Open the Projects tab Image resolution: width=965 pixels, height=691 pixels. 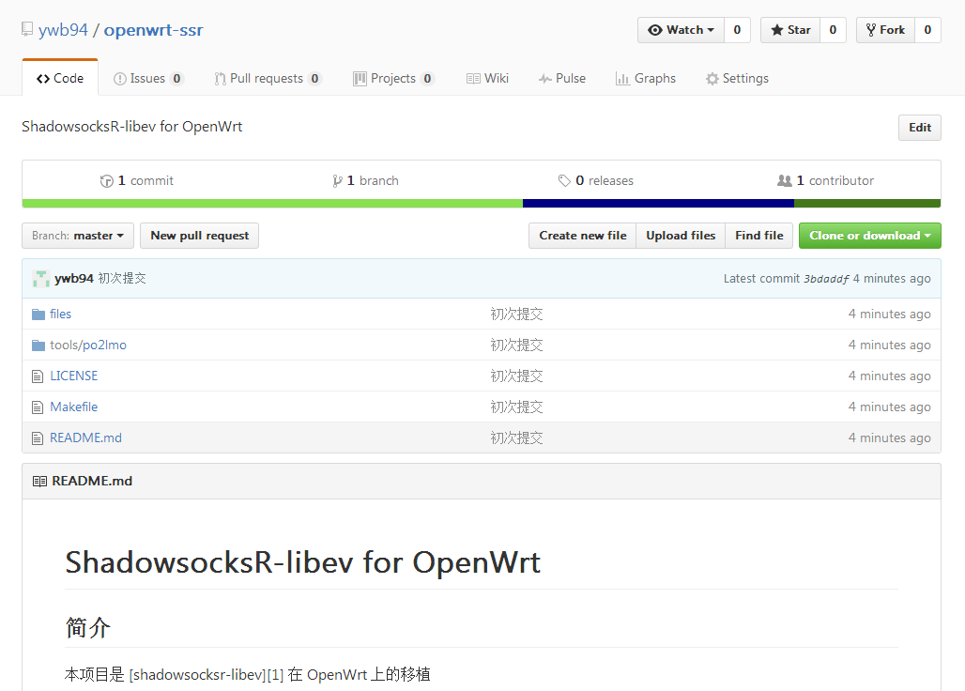(394, 79)
